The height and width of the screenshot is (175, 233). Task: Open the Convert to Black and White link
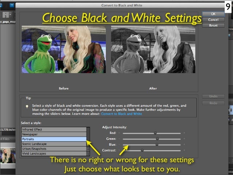click(122, 114)
